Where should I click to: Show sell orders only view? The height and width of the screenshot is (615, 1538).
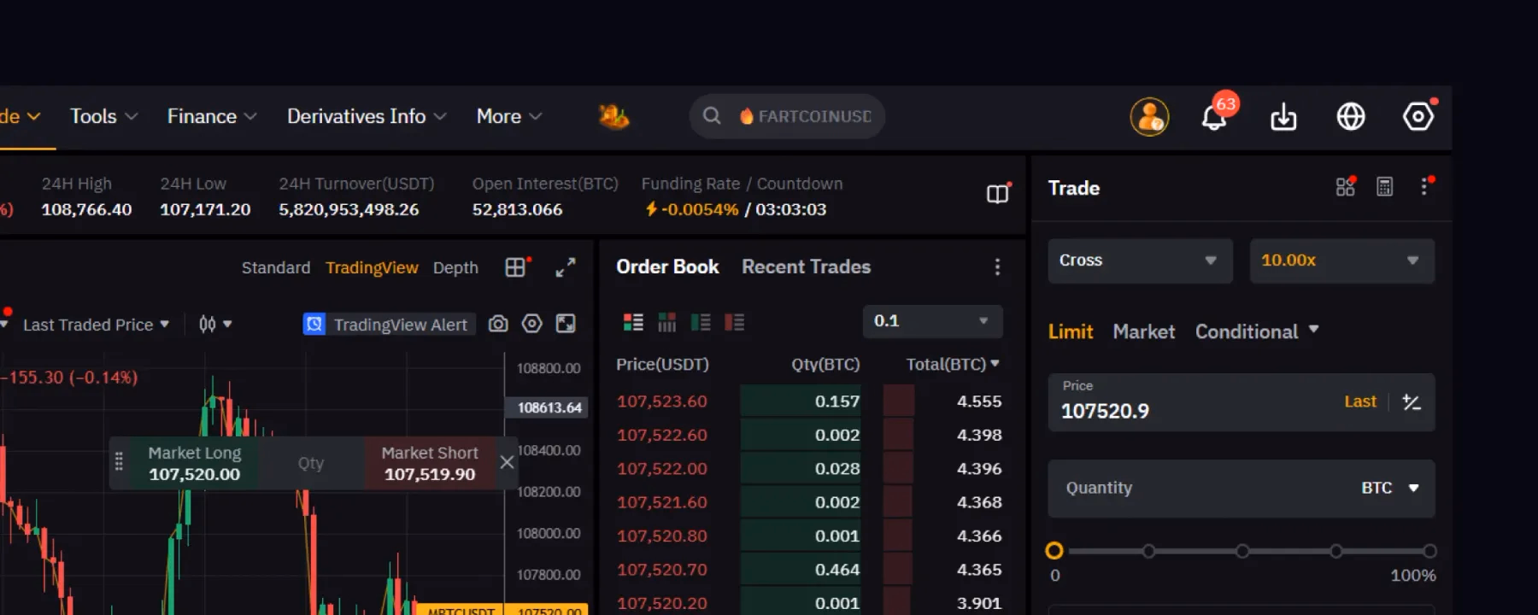pos(735,322)
